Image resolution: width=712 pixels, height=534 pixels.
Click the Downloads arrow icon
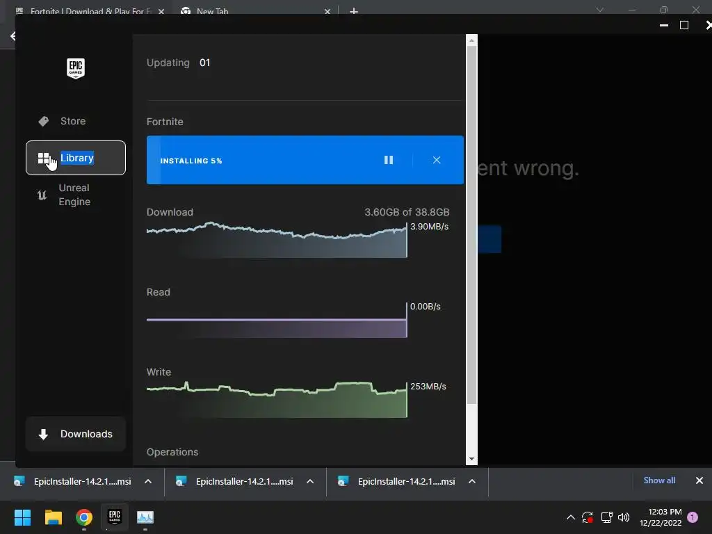click(43, 434)
